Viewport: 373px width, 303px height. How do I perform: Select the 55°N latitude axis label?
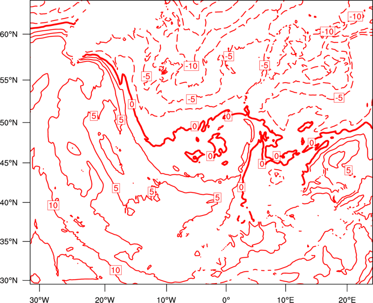pos(9,80)
